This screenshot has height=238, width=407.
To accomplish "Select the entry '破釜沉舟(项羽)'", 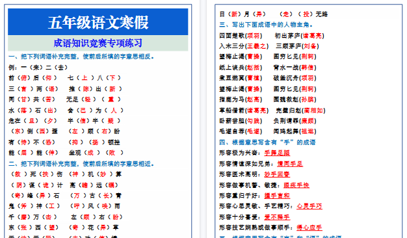I will (x=295, y=78).
